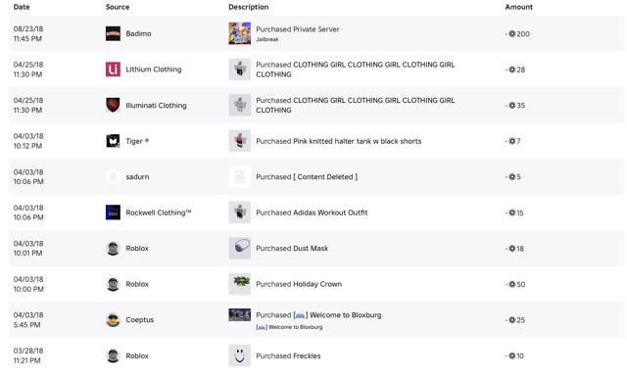Open the Lithium Clothing logo icon
The image size is (627, 378).
click(x=113, y=70)
